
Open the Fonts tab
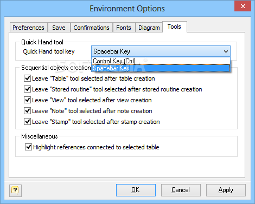tap(124, 28)
